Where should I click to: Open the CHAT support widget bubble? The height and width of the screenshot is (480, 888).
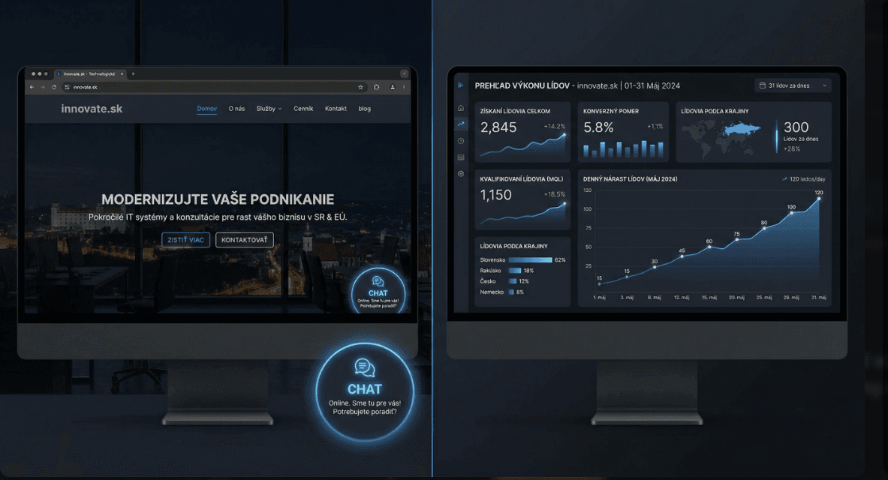[x=365, y=389]
